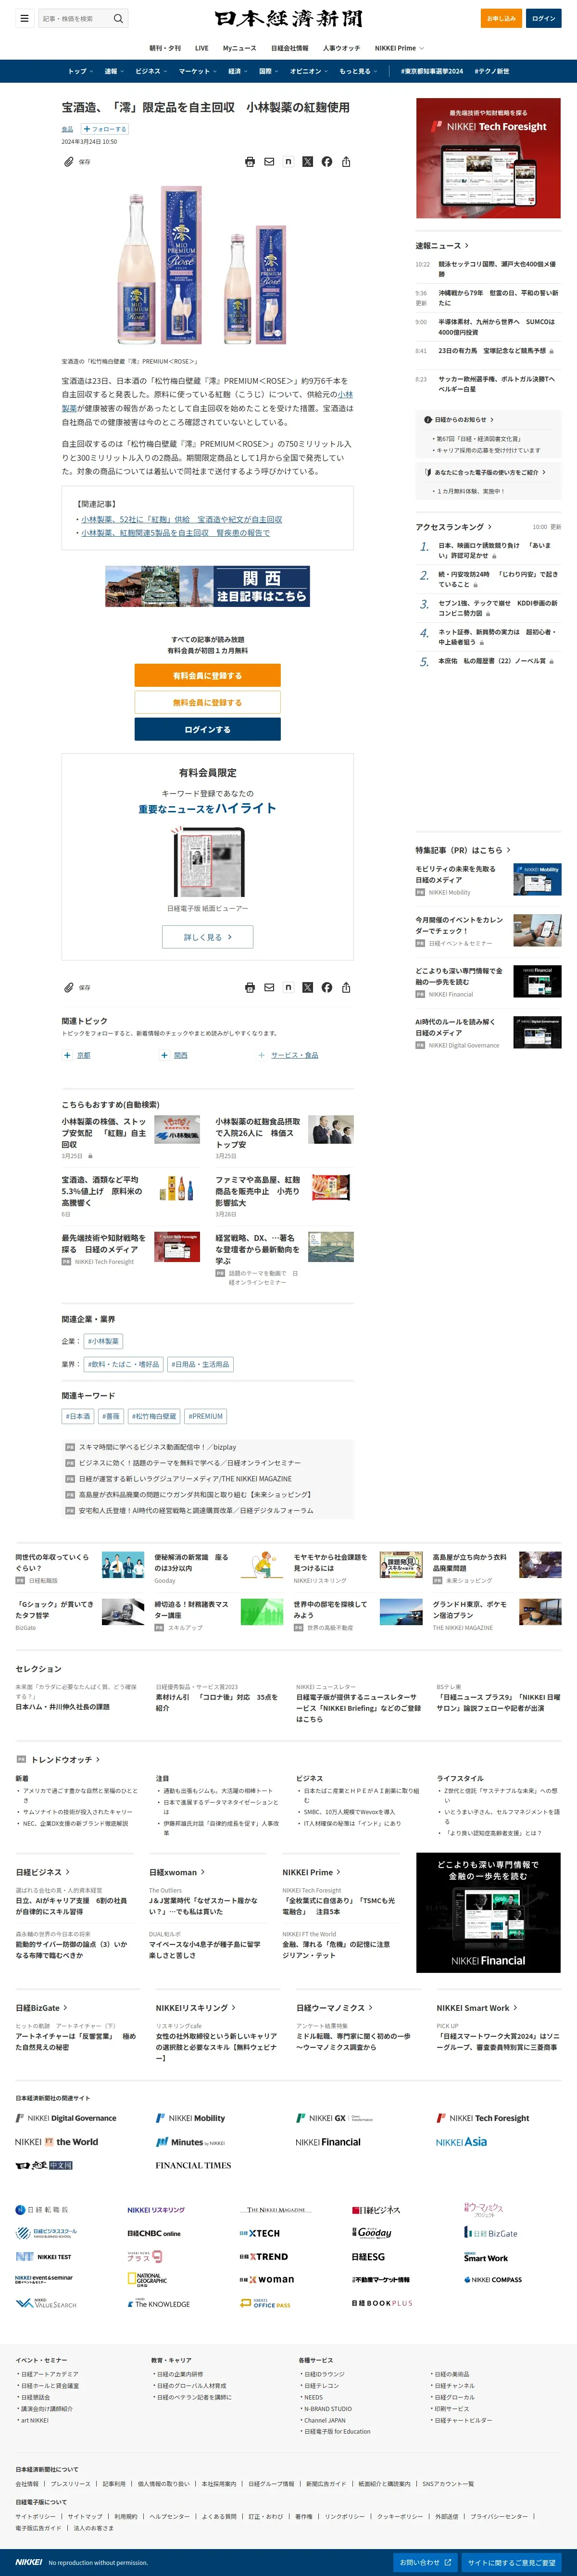
Task: Expand the 国際 navigation dropdown
Action: (x=269, y=71)
